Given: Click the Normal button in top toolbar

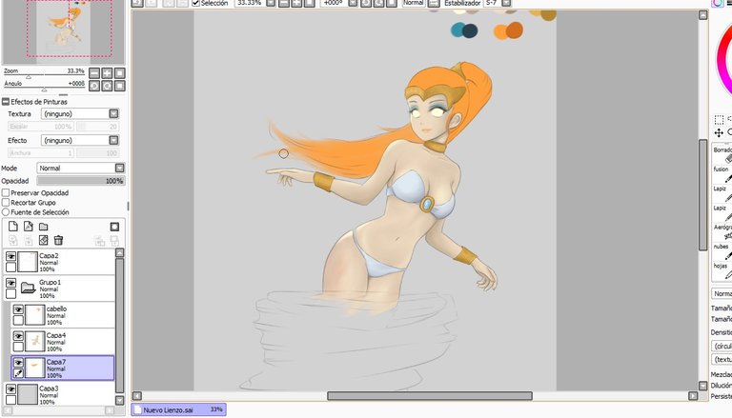Looking at the screenshot, I should click(413, 3).
